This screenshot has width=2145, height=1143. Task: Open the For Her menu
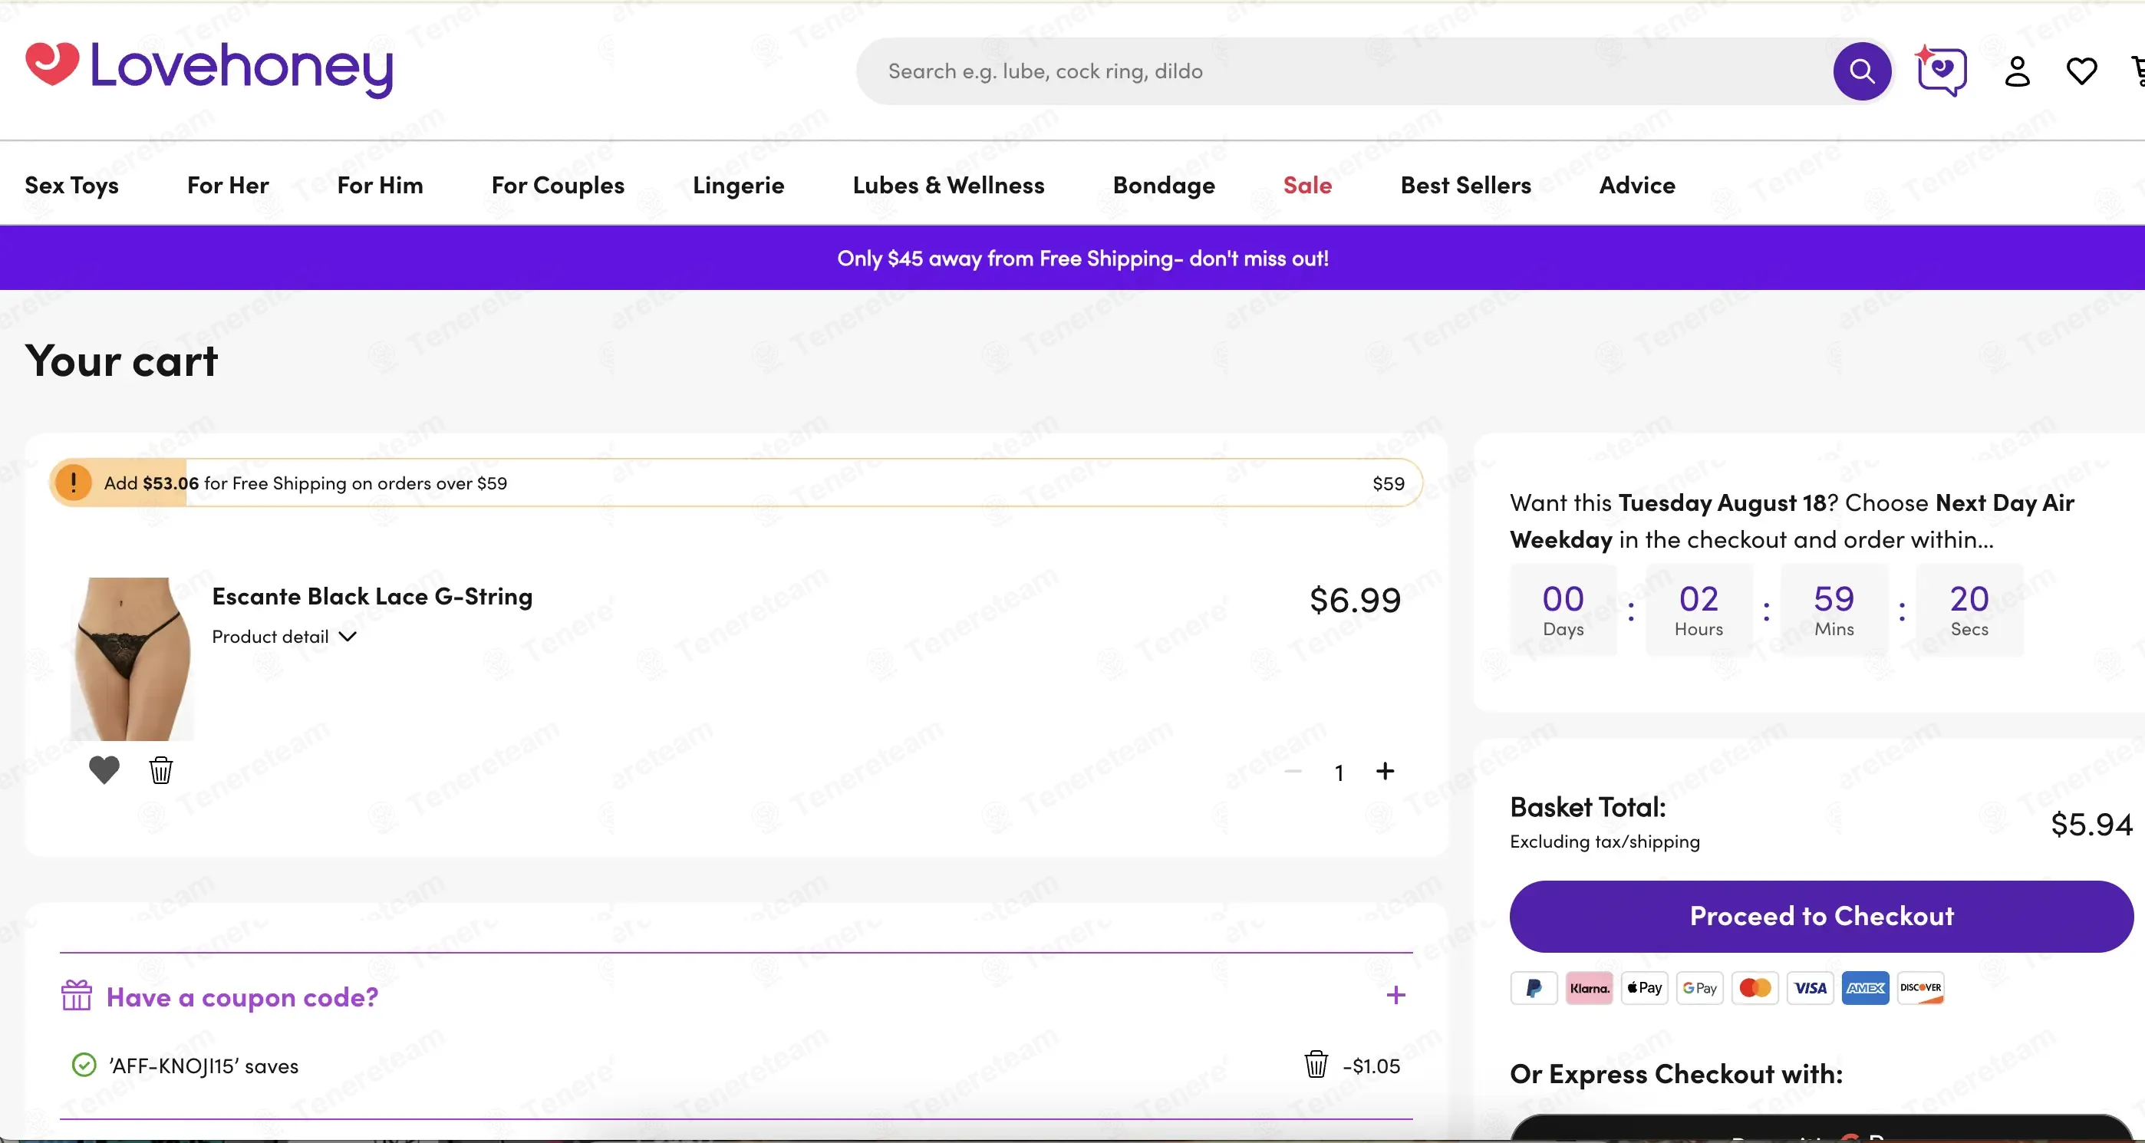tap(228, 185)
